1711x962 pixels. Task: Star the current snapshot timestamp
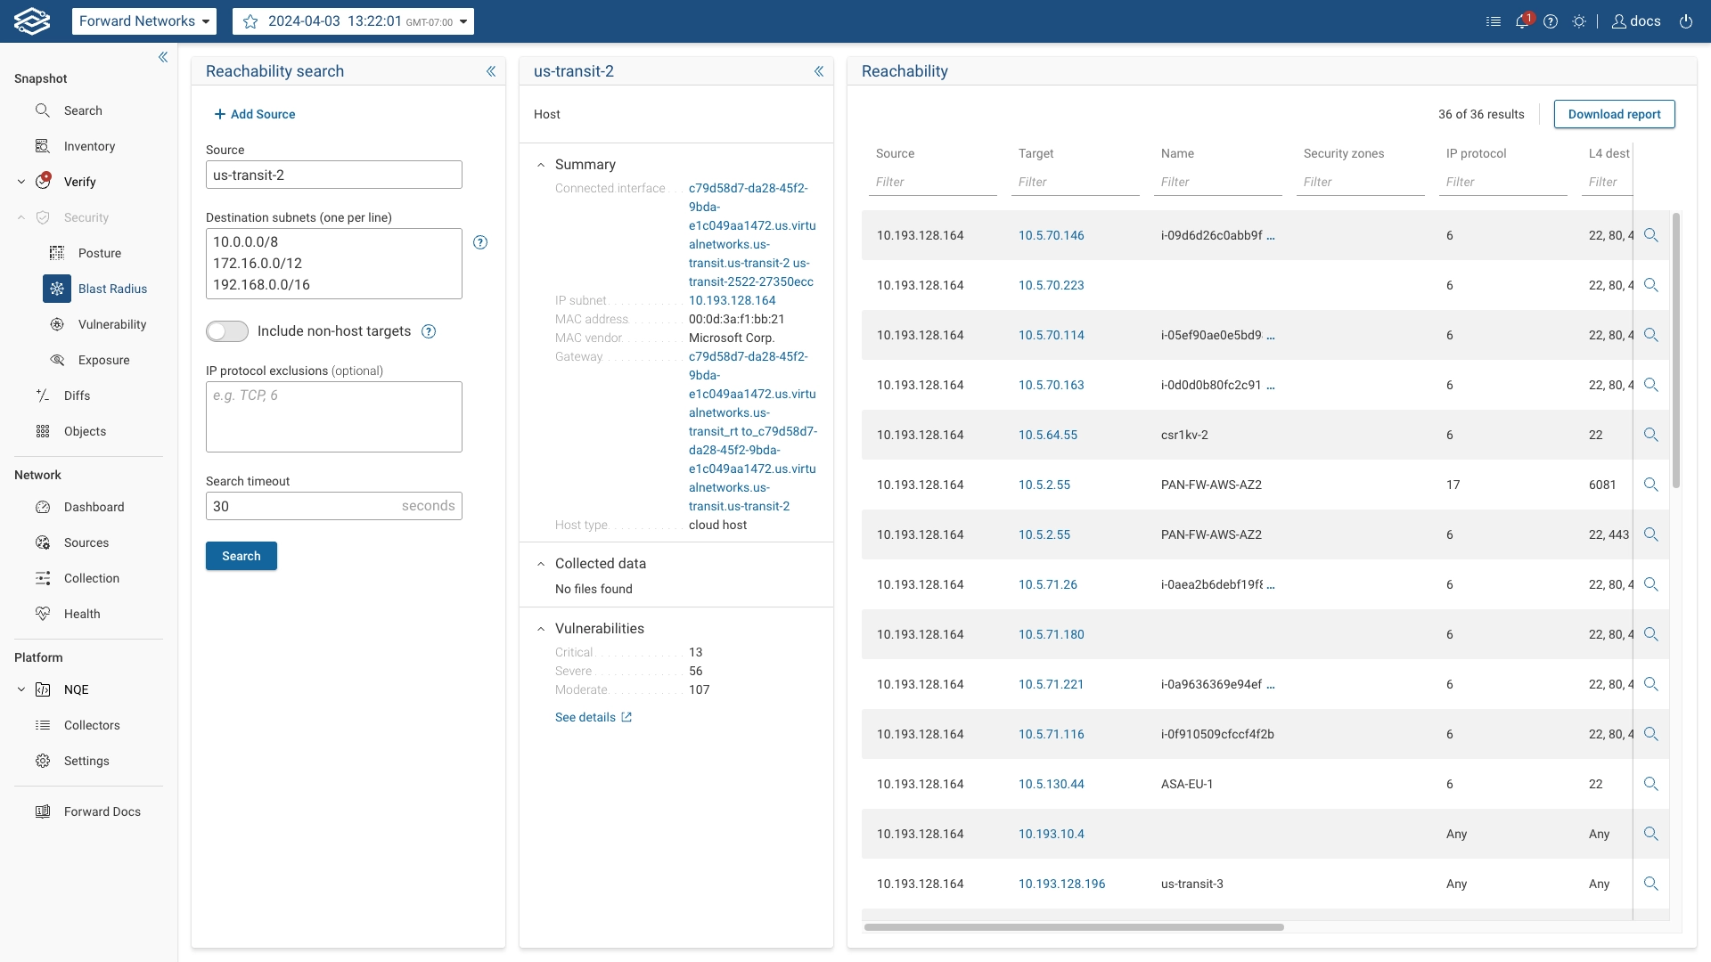click(250, 21)
